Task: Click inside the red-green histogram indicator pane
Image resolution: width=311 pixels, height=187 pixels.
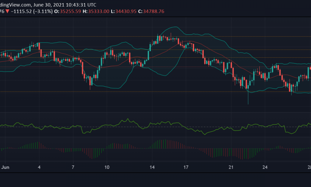Action: coord(155,149)
